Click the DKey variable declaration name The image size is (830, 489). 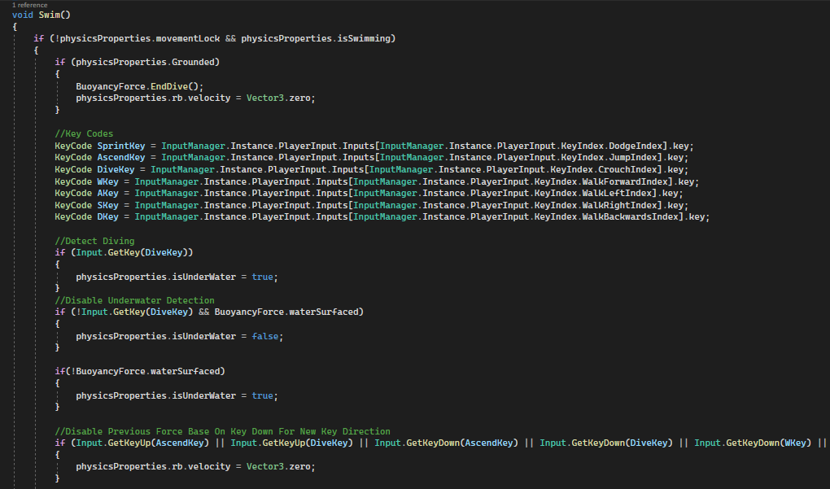107,217
